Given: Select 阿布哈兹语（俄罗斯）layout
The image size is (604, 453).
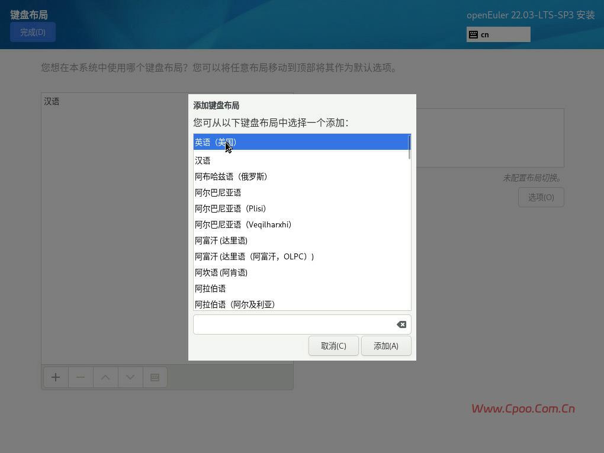Looking at the screenshot, I should coord(301,176).
